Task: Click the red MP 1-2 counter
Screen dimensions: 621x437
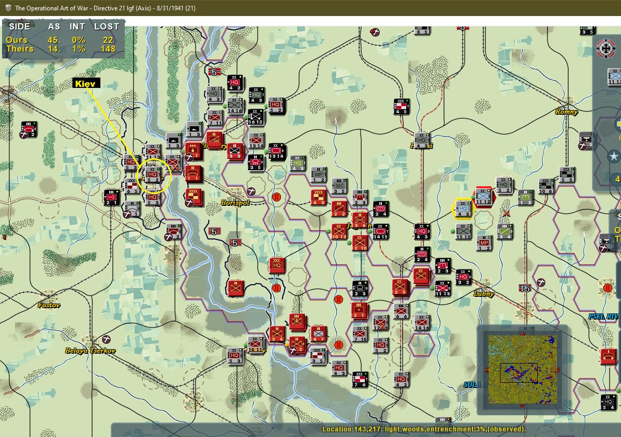Action: (484, 243)
